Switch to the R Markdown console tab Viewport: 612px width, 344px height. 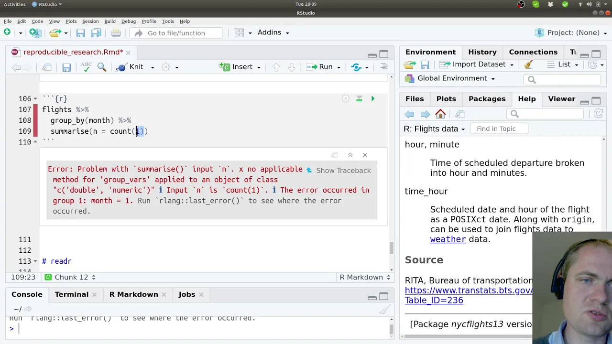pos(134,294)
